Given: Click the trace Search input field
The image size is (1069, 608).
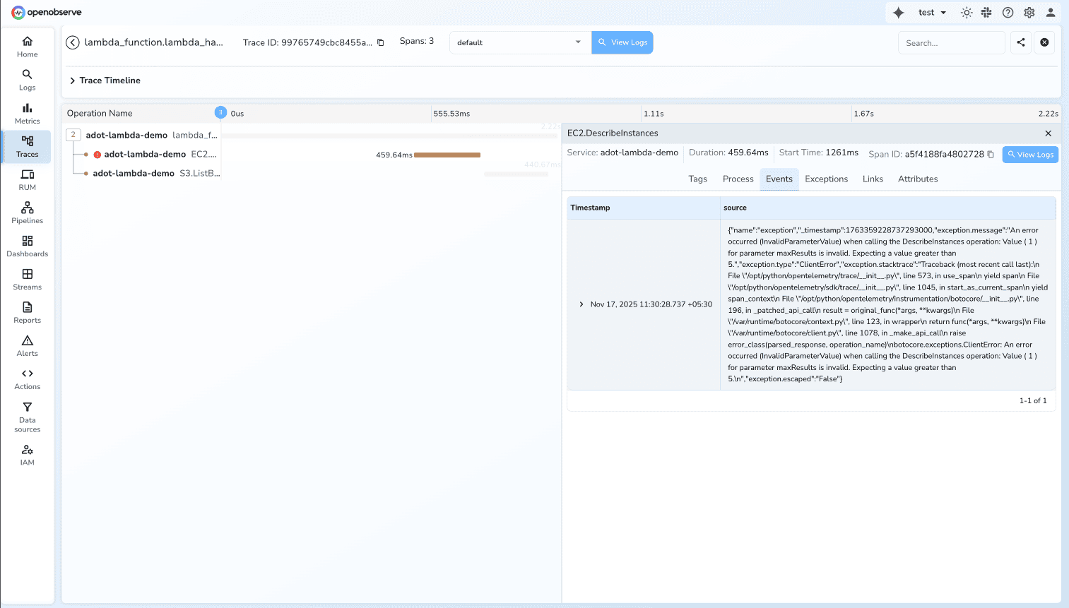Looking at the screenshot, I should click(951, 43).
